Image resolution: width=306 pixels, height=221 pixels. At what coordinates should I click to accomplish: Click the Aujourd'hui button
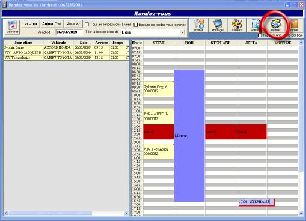coord(52,24)
